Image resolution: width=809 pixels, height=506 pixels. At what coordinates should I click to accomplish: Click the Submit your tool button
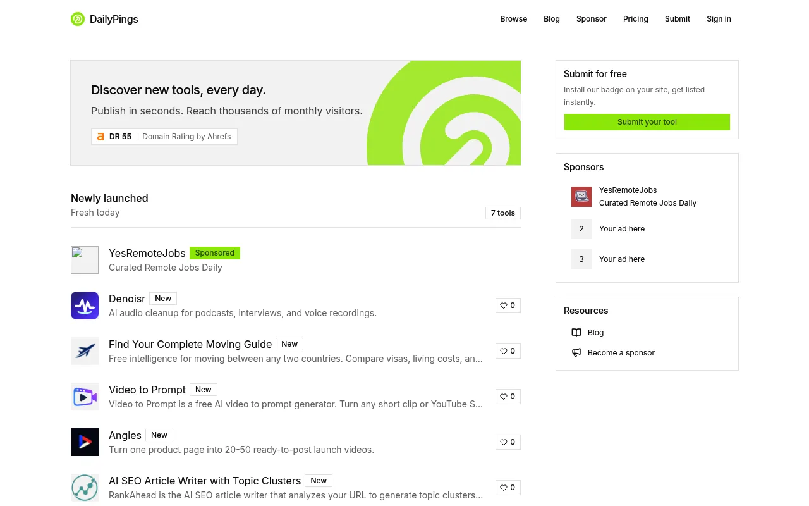(x=647, y=122)
